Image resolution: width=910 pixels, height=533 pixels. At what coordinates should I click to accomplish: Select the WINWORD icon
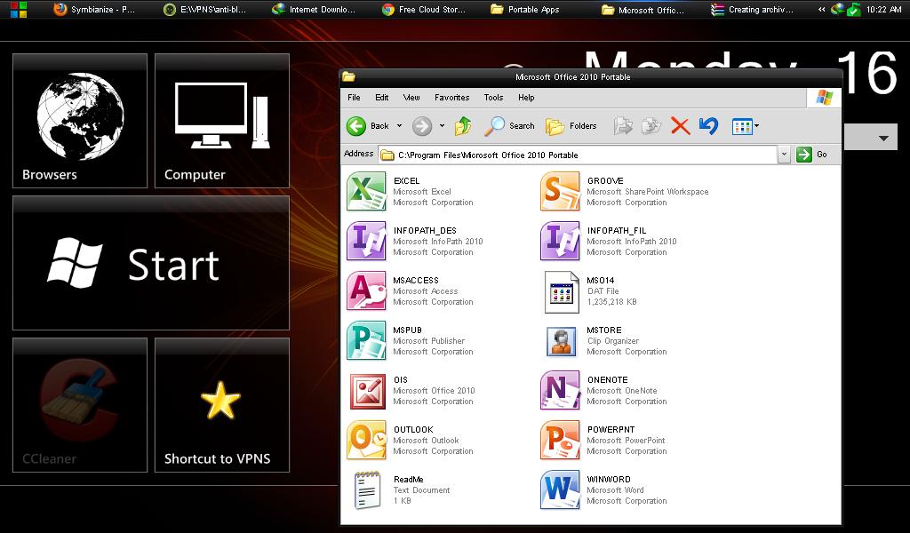(560, 490)
